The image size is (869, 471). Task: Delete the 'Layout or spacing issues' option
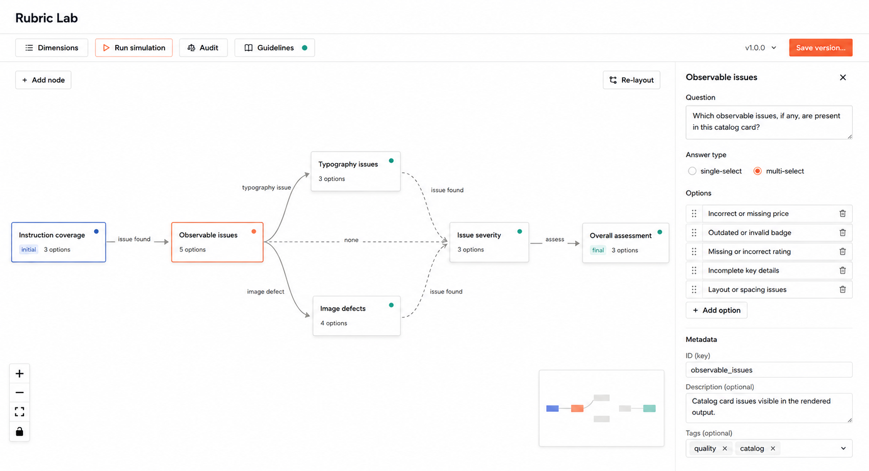click(x=842, y=289)
